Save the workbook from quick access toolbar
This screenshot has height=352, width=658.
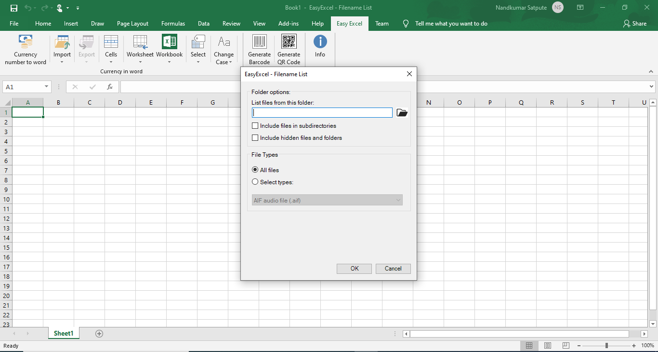tap(14, 8)
